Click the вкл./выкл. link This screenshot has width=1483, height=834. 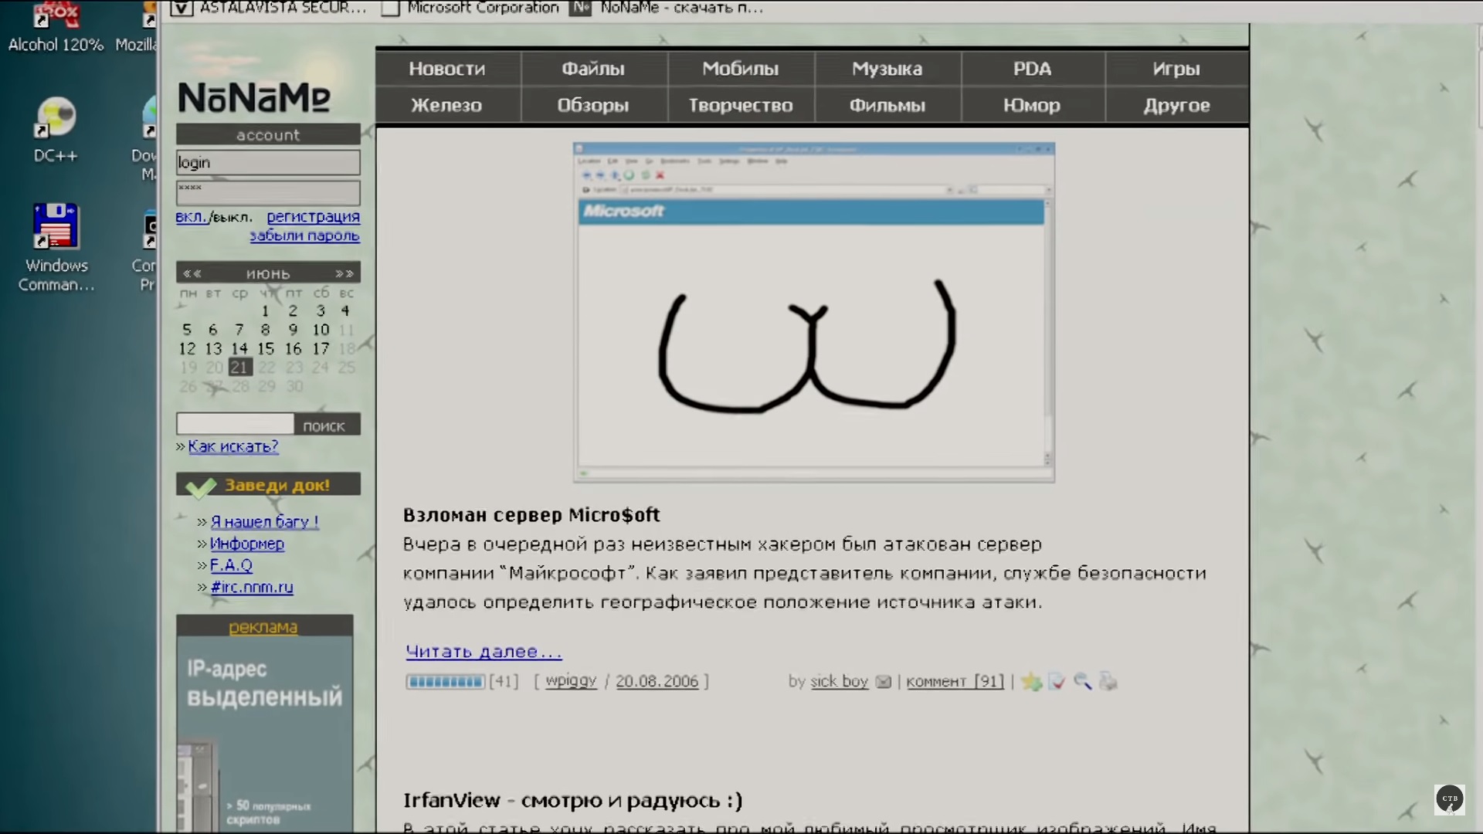point(214,217)
